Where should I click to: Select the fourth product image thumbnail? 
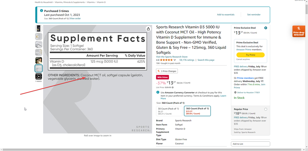(x=38, y=52)
